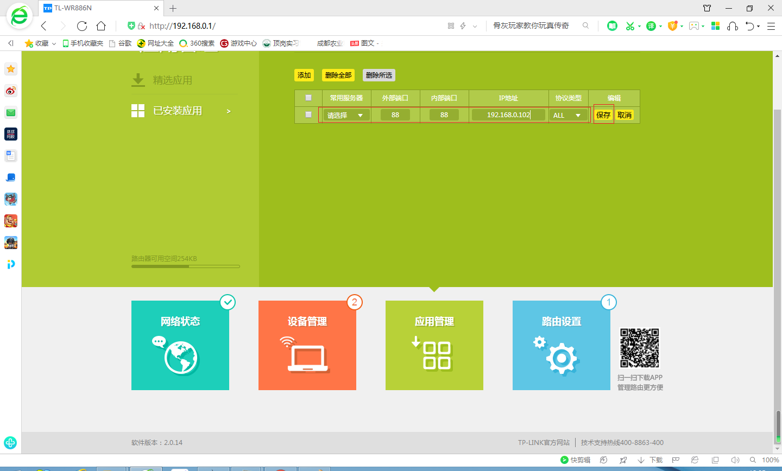The height and width of the screenshot is (471, 782).
Task: Click the IP address field 192.168.0.102
Action: (509, 114)
